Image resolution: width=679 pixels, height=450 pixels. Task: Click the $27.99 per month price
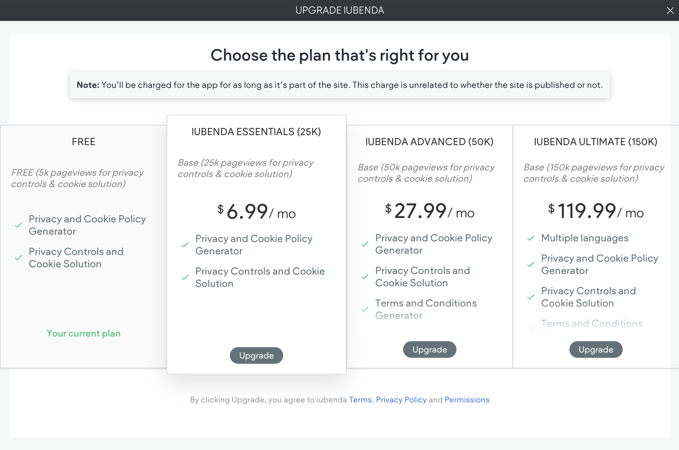(x=429, y=211)
